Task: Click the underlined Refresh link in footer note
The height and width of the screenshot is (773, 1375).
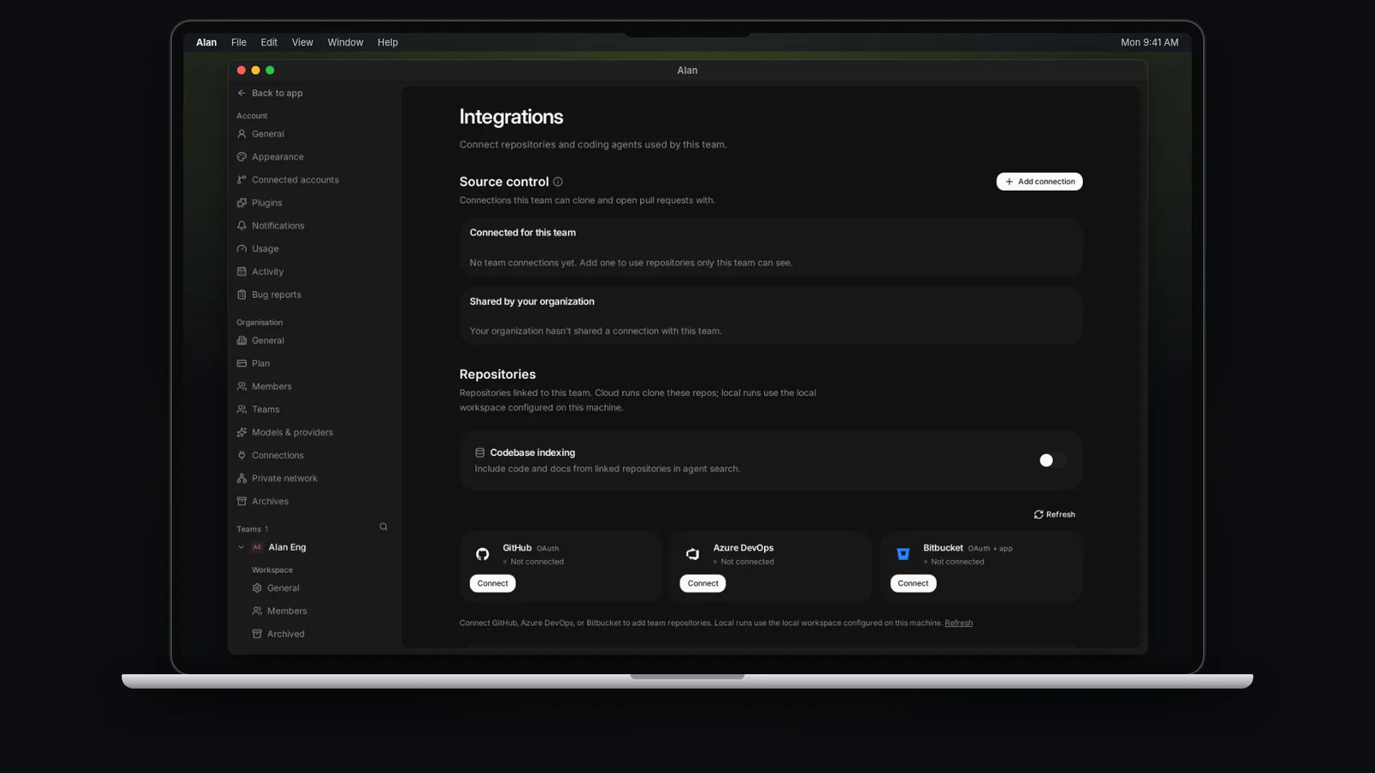Action: (x=958, y=623)
